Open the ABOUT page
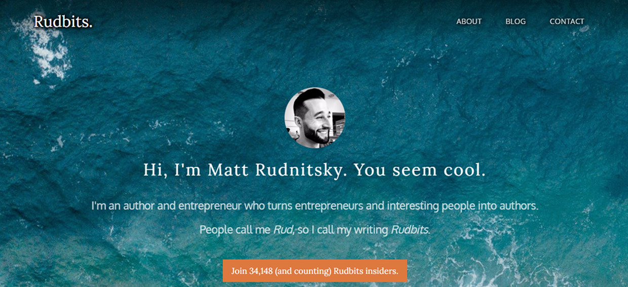Image resolution: width=628 pixels, height=287 pixels. click(x=469, y=21)
